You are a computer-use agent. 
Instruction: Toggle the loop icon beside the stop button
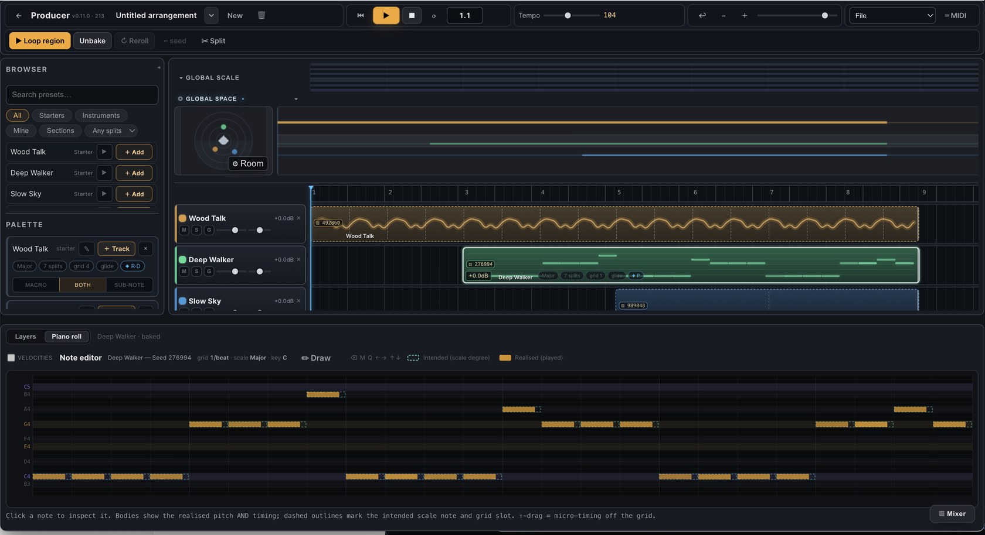[x=434, y=16]
